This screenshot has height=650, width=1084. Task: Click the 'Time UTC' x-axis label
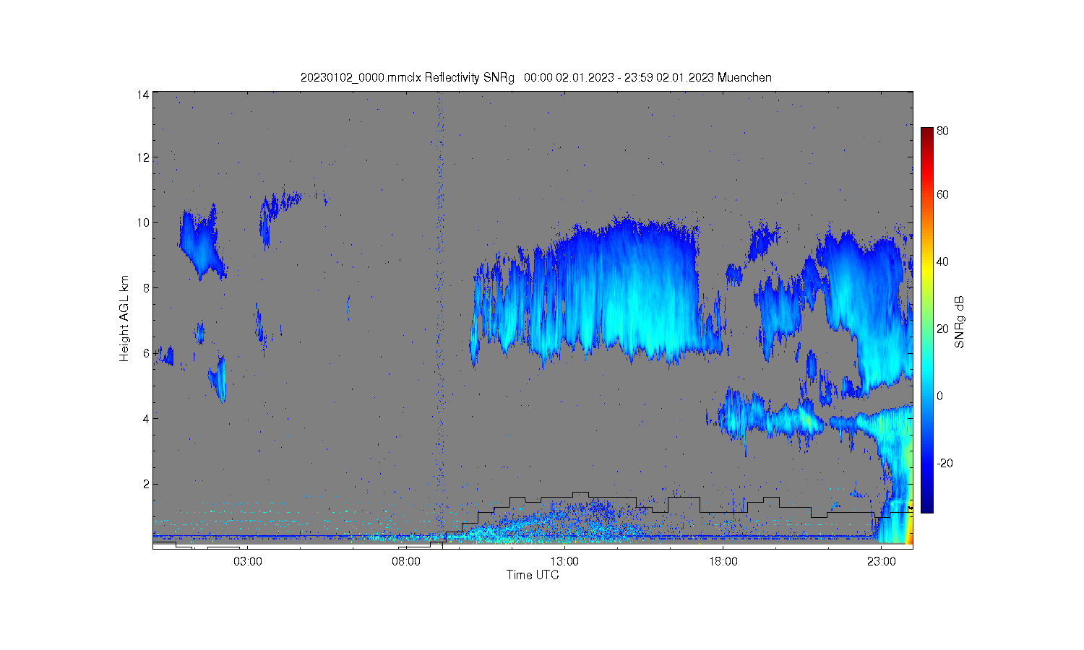pos(533,575)
